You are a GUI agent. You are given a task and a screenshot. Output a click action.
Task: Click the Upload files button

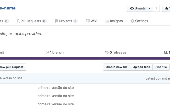click(141, 67)
